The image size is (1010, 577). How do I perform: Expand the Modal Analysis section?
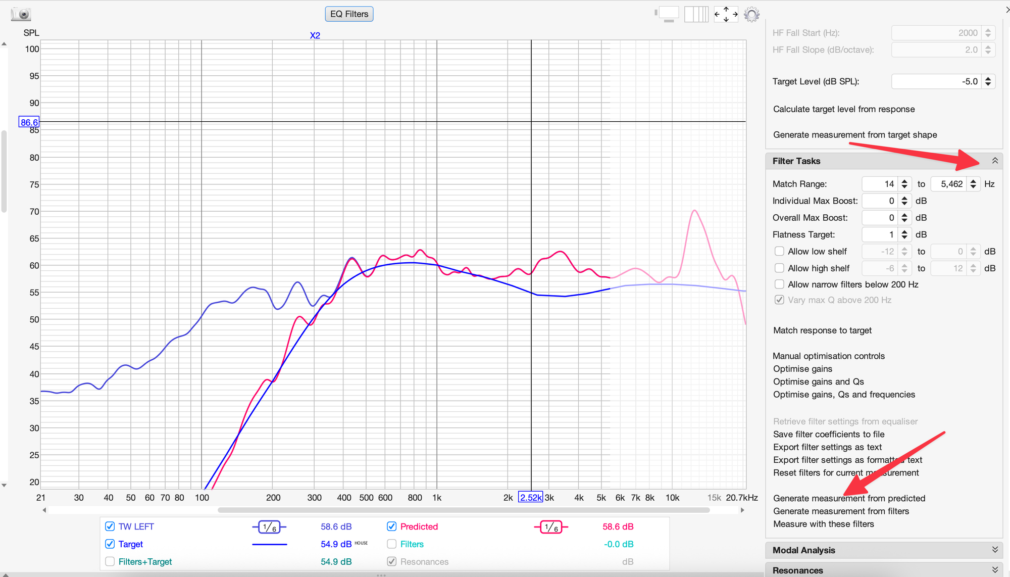click(x=994, y=550)
